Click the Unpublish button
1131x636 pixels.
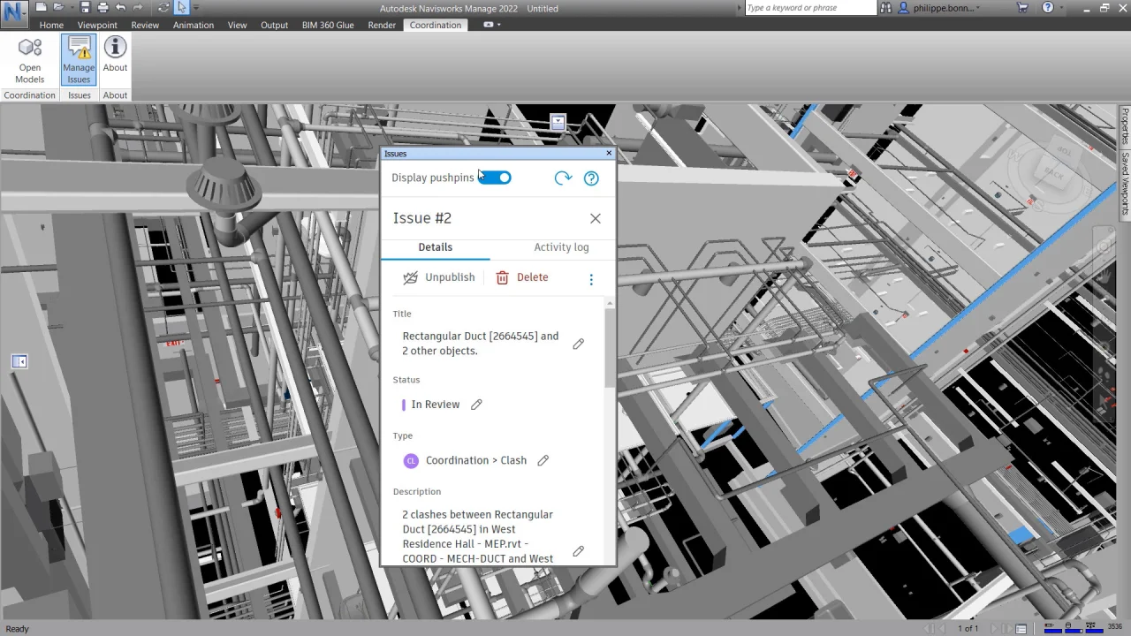pos(439,277)
